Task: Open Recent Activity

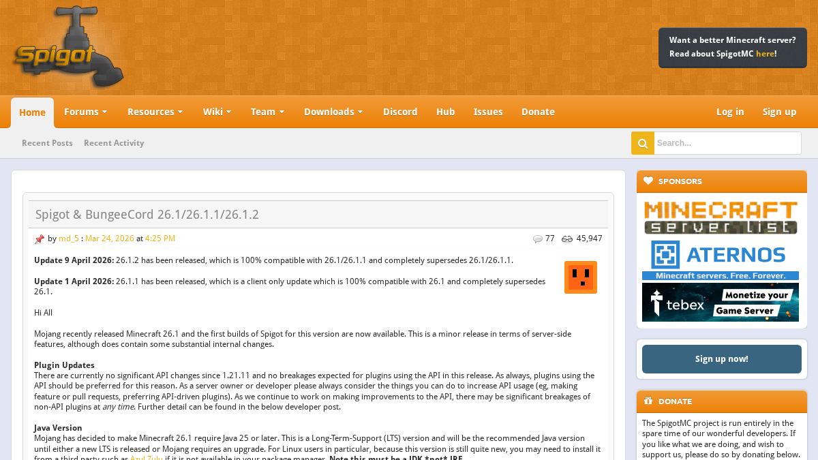Action: pos(114,143)
